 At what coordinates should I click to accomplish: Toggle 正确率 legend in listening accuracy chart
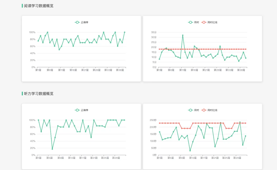pos(82,110)
